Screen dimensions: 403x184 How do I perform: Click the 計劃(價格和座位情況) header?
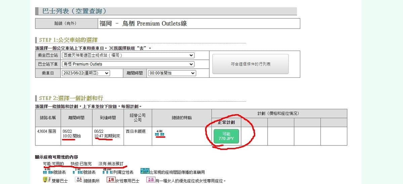point(279,114)
